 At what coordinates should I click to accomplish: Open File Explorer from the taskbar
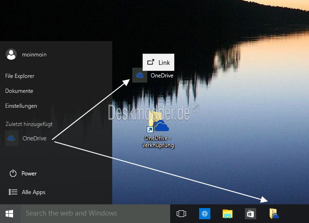point(227,214)
